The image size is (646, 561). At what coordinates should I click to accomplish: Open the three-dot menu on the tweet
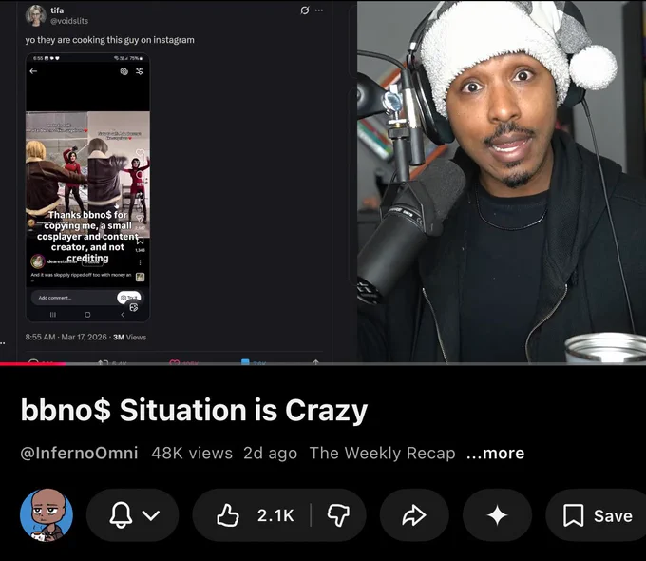click(x=319, y=10)
